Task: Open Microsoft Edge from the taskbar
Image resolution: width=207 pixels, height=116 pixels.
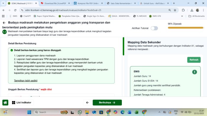Action: [122, 112]
